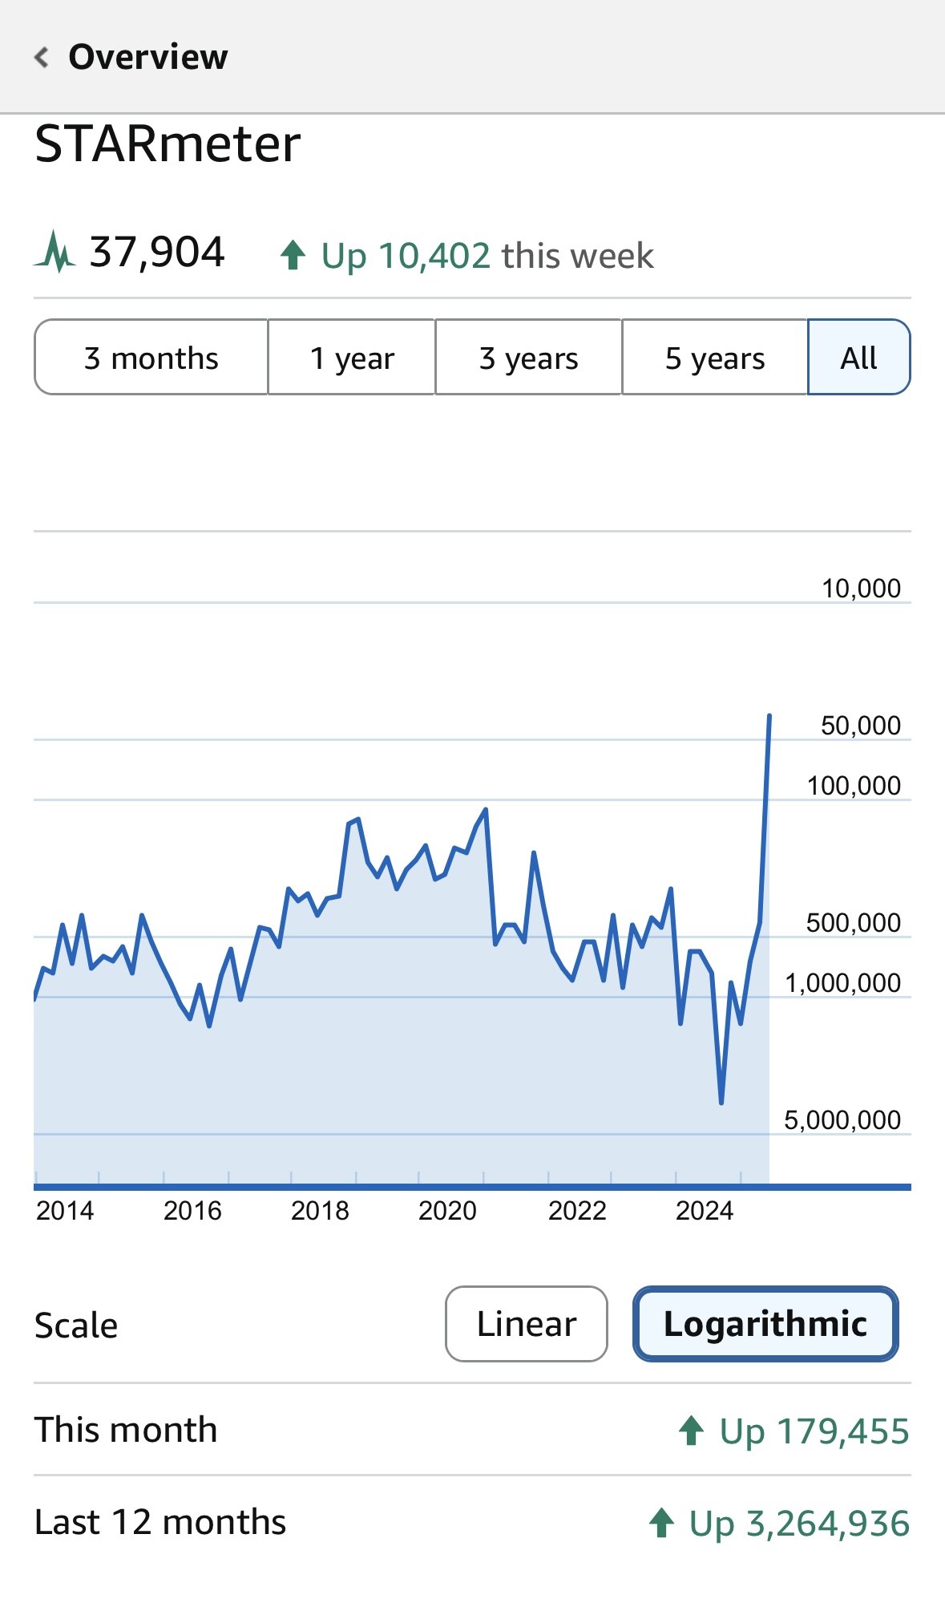Choose the Logarithmic scale option
The width and height of the screenshot is (945, 1607).
pyautogui.click(x=765, y=1324)
